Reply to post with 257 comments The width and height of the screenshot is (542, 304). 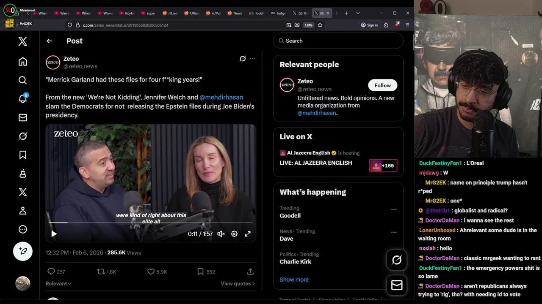pyautogui.click(x=56, y=271)
